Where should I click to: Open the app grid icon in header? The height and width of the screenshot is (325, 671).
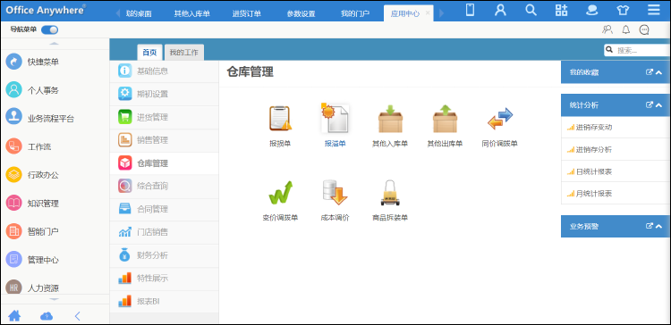coord(561,10)
